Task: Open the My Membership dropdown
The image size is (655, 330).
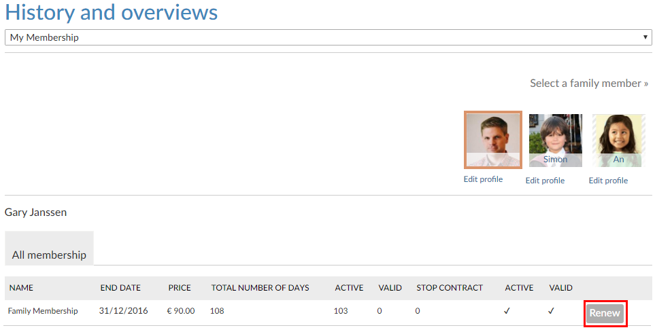Action: pyautogui.click(x=328, y=37)
